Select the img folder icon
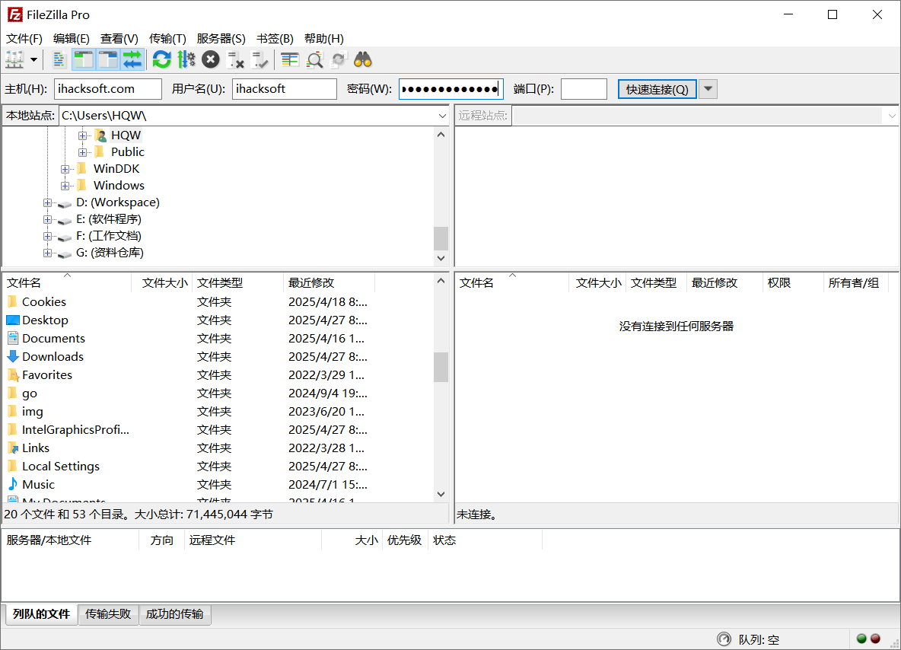901x650 pixels. coord(12,411)
